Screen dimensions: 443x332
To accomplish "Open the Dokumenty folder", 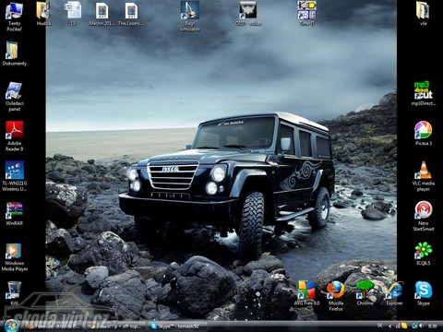I will [x=14, y=53].
